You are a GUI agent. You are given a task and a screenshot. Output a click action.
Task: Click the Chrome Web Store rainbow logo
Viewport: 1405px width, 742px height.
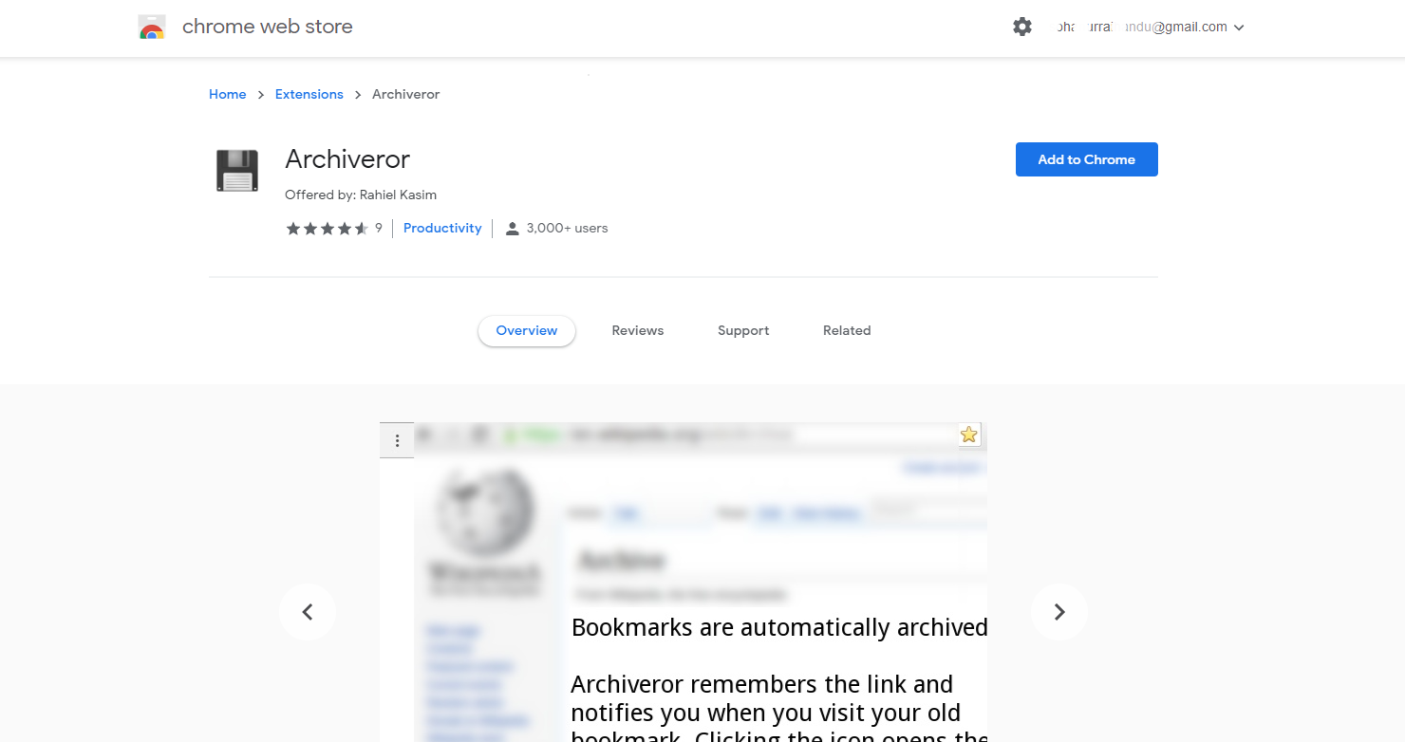[x=152, y=27]
